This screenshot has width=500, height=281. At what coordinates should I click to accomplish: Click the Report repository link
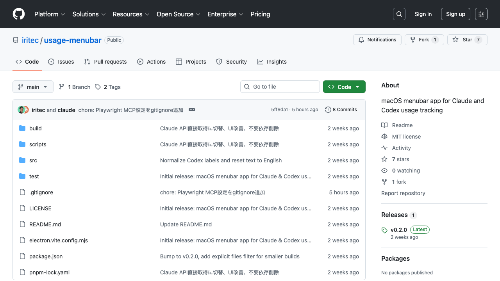pos(403,193)
